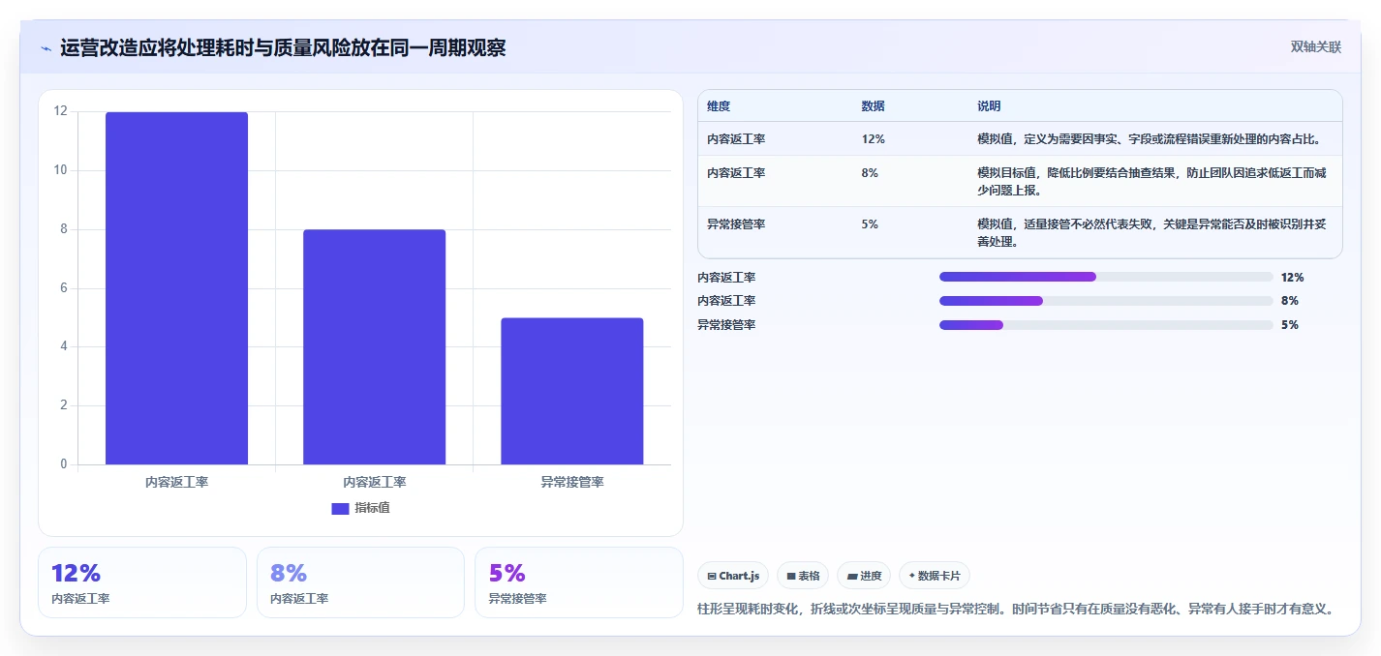Click the footer note starting 柱形呈现耗时变化
The height and width of the screenshot is (656, 1381).
[x=1016, y=609]
